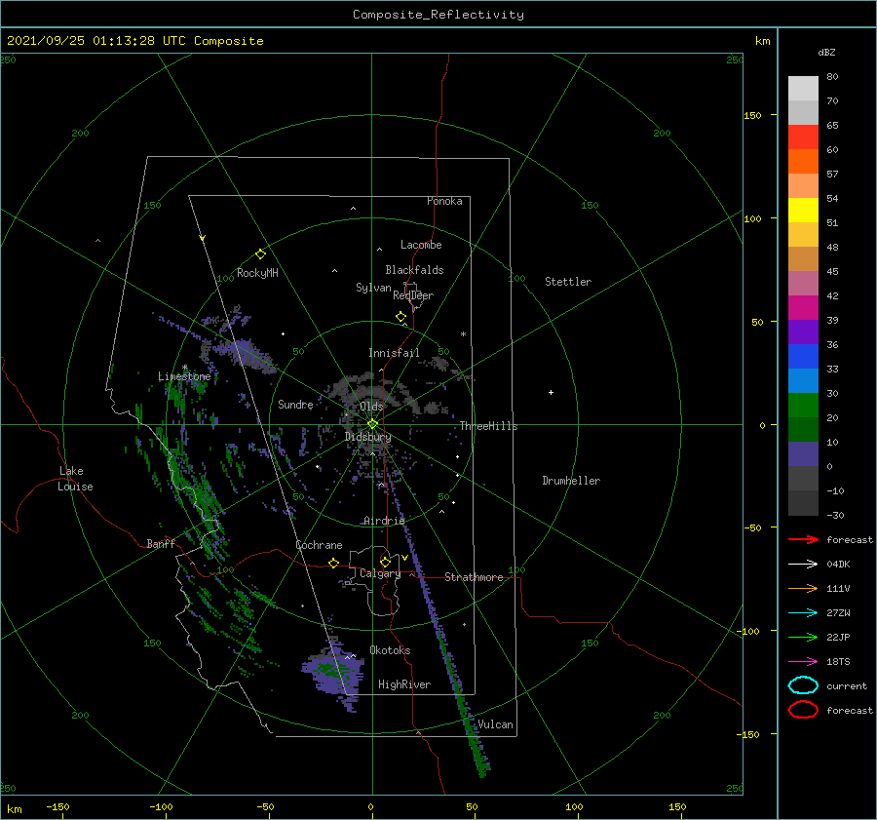Click the yellow diamond marker near RockyMH
The image size is (877, 820).
(260, 254)
